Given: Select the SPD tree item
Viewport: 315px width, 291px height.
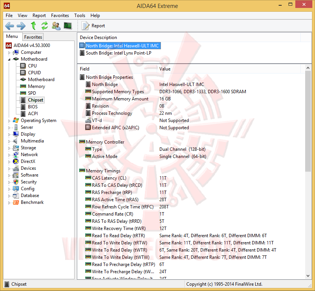Looking at the screenshot, I should click(32, 93).
